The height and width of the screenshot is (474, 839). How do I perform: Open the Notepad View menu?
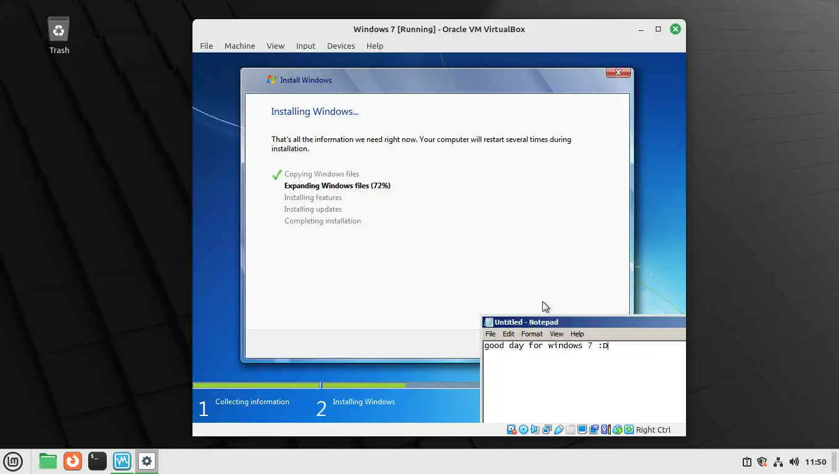tap(556, 334)
